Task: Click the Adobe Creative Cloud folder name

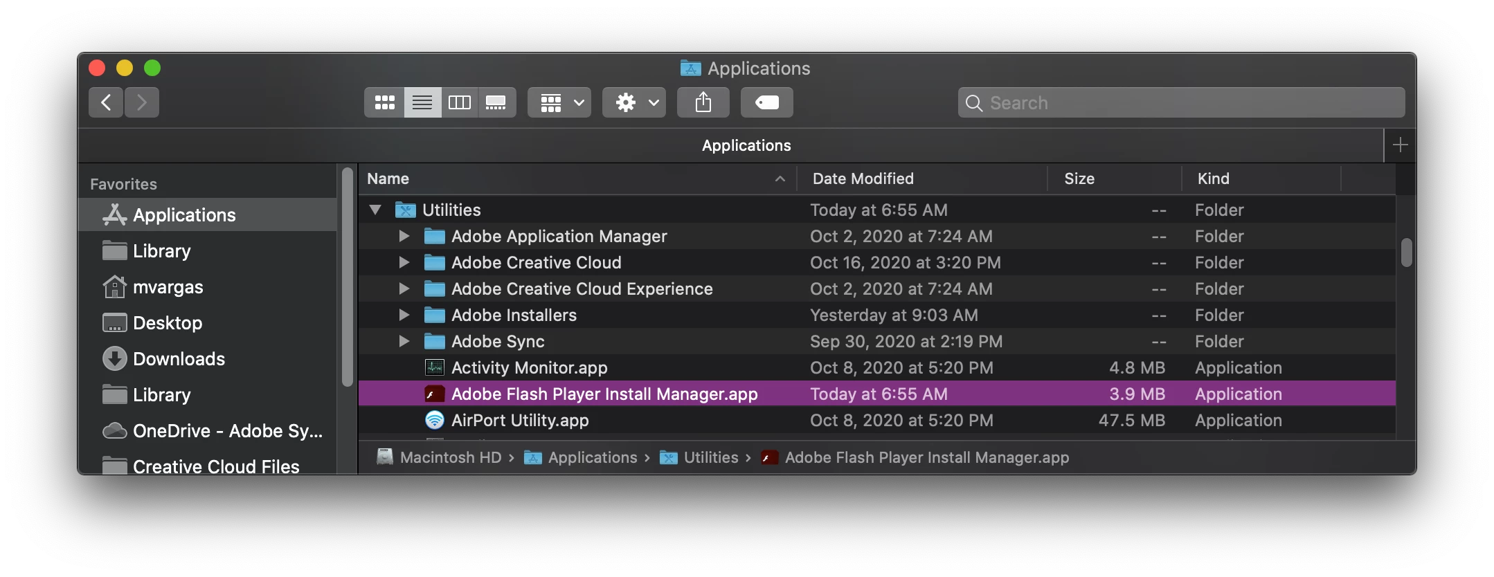Action: point(537,262)
